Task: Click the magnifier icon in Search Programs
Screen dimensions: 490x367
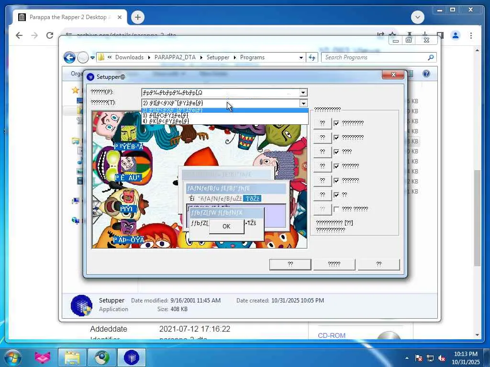Action: [431, 57]
